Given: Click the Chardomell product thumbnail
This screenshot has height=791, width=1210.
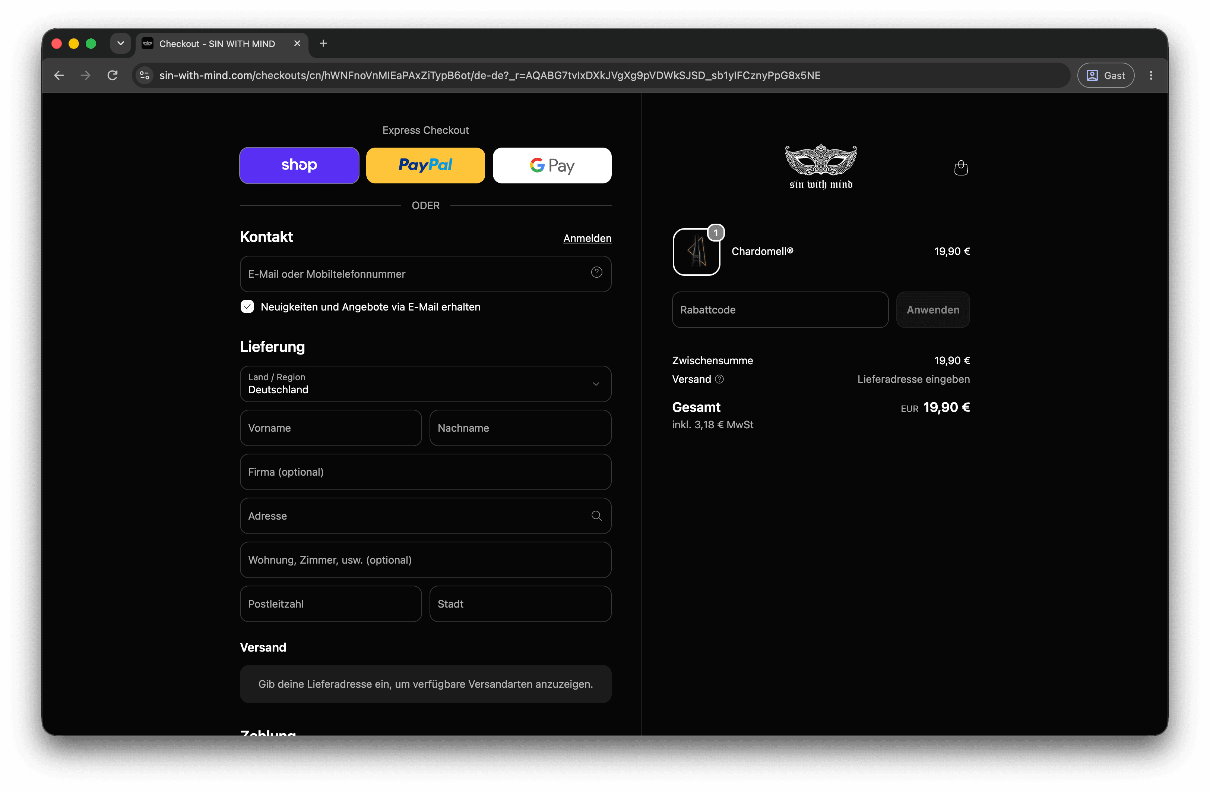Looking at the screenshot, I should click(x=696, y=251).
